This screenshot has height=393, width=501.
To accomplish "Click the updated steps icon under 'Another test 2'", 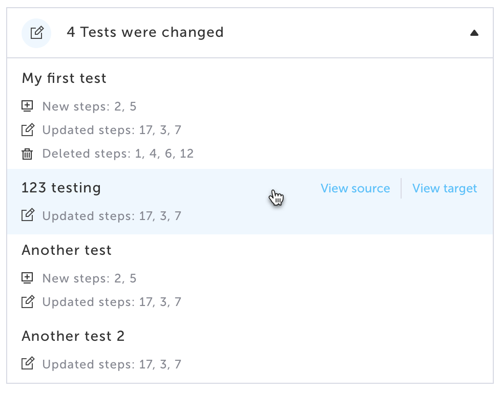I will (x=28, y=364).
